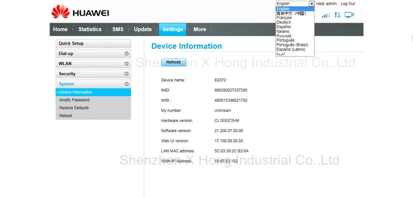Select Reboot in System menu
The image size is (413, 198).
(x=66, y=116)
